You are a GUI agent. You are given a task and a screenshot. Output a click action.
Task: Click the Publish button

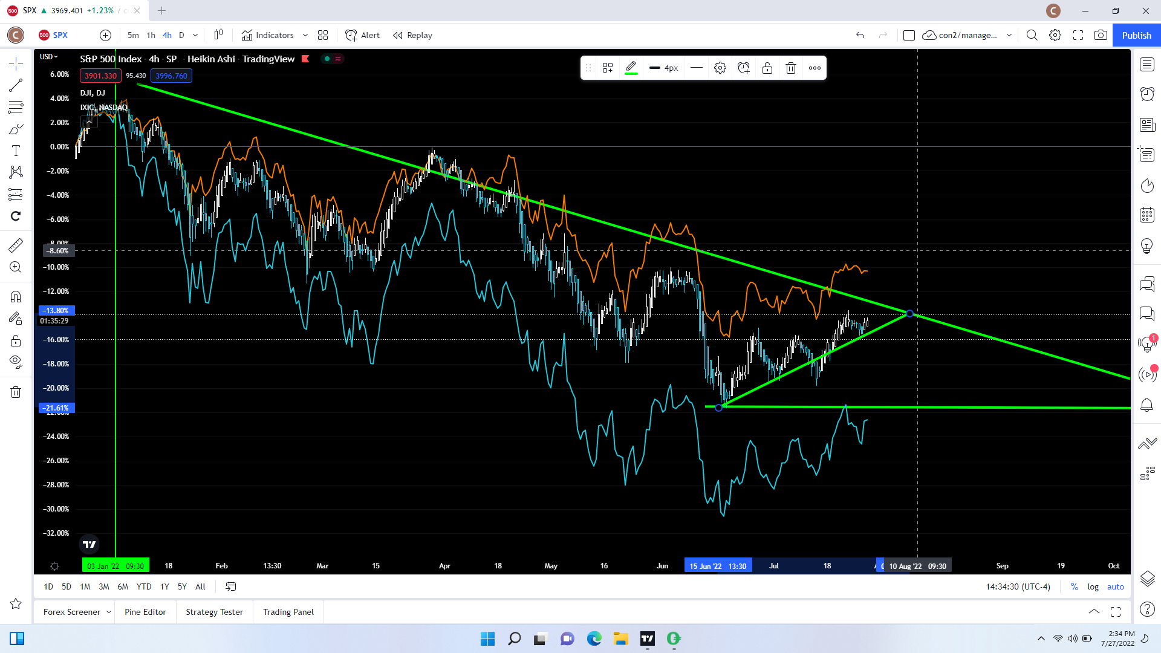pyautogui.click(x=1136, y=35)
